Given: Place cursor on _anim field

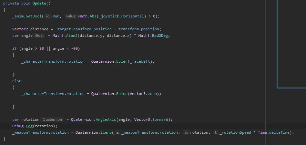Looking at the screenshot, I should 18,16.
